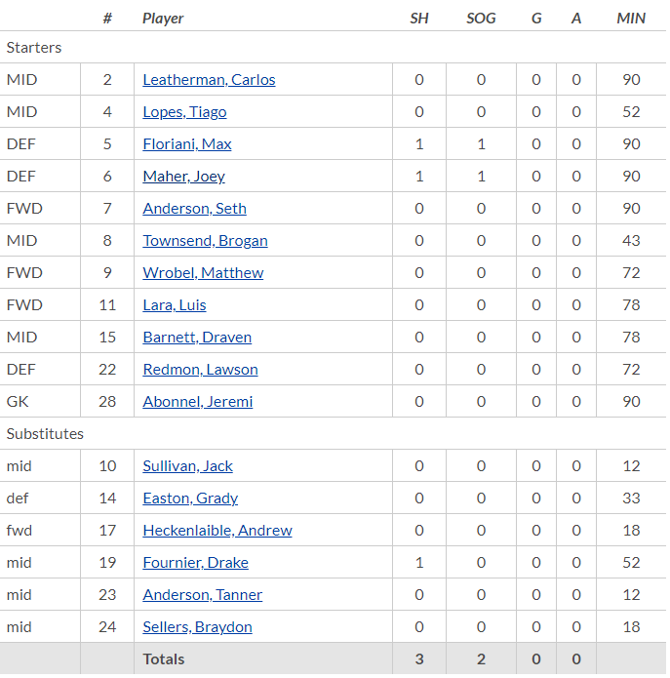Click Fournier, Drake link

pyautogui.click(x=195, y=563)
